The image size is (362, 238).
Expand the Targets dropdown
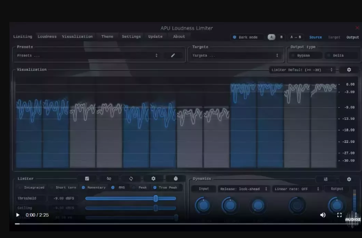[x=236, y=56]
